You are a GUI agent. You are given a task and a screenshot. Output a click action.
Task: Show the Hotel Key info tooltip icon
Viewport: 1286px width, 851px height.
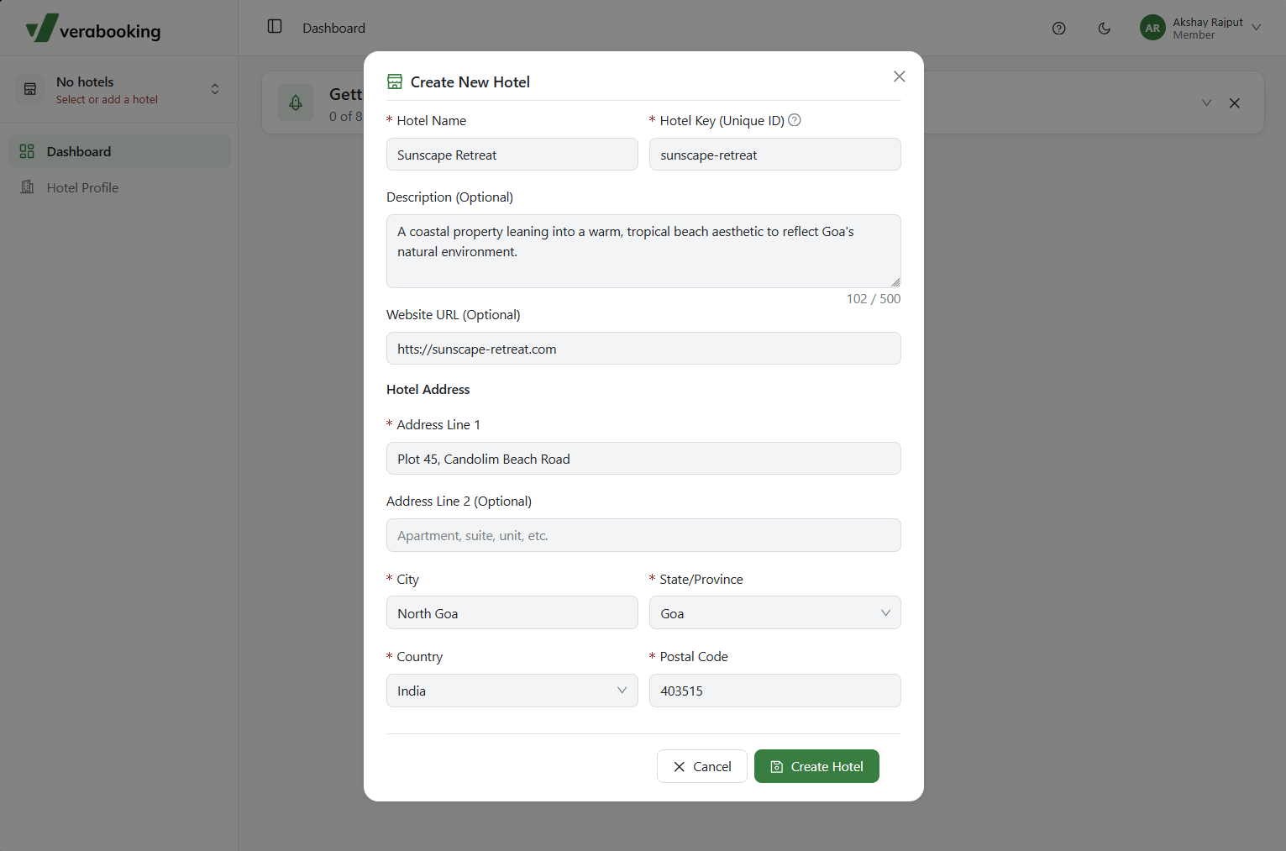[x=795, y=120]
